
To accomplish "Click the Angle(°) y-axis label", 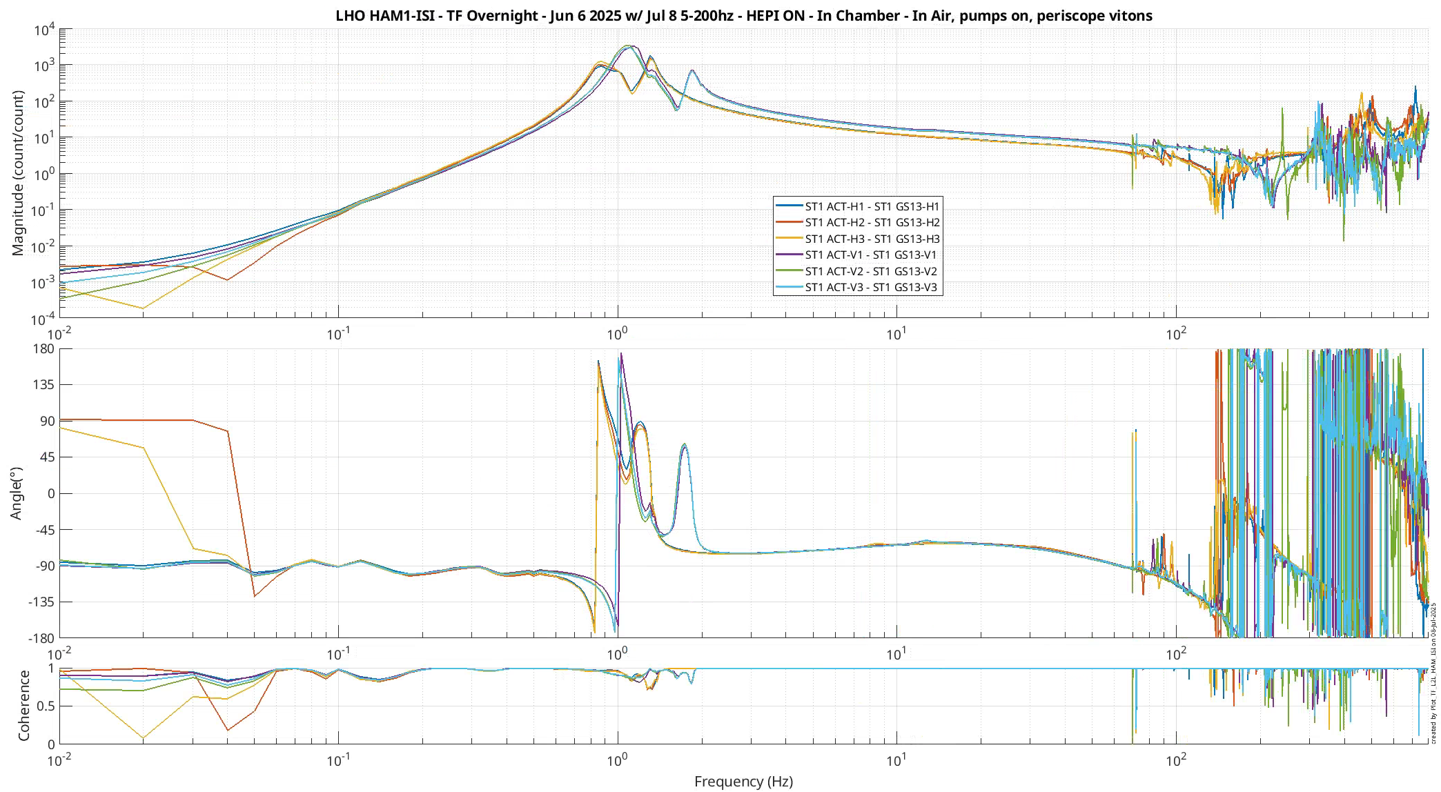I will pyautogui.click(x=17, y=493).
